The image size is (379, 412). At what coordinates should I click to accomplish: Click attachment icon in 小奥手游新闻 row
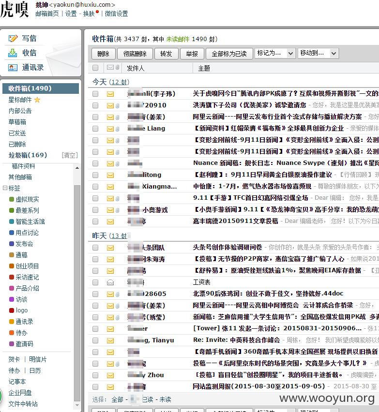[x=117, y=210]
